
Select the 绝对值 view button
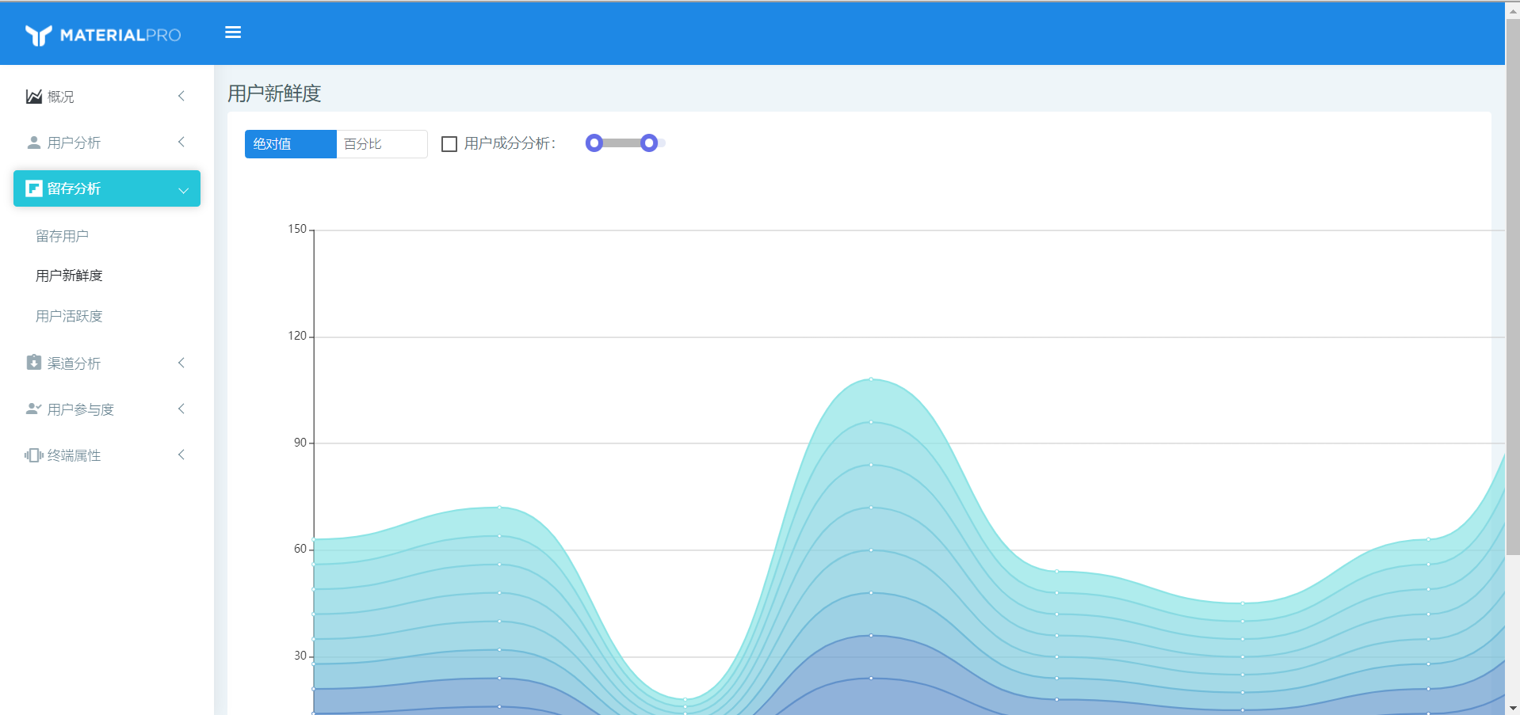click(x=291, y=144)
